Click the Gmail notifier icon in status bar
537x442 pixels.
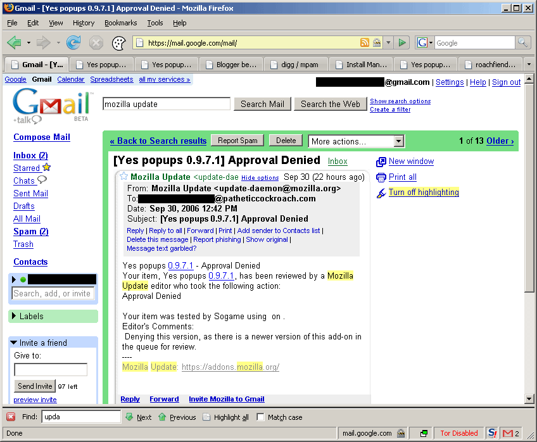pos(507,433)
